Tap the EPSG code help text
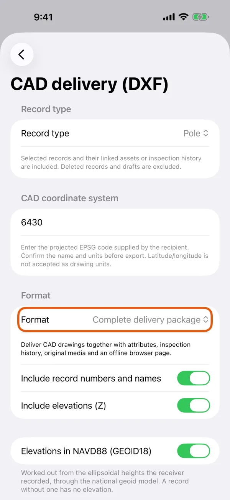This screenshot has height=500, width=230. [115, 255]
